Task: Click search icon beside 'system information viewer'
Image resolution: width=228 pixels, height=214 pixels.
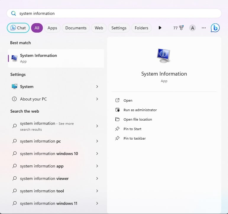Action: click(14, 178)
